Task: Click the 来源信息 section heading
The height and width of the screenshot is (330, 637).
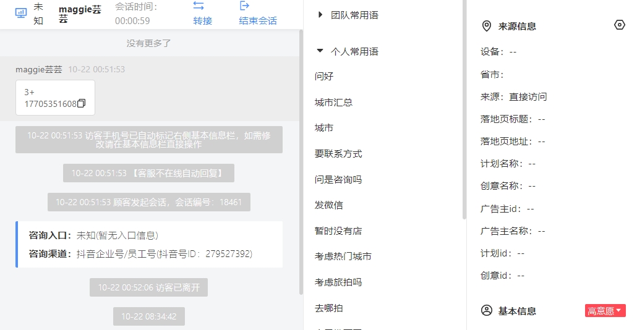Action: (517, 27)
